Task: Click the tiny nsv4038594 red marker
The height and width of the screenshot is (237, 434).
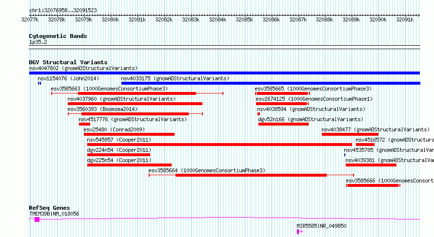Action: [259, 114]
